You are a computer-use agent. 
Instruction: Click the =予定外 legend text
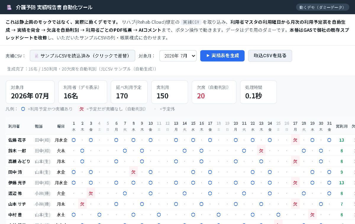pos(167,109)
